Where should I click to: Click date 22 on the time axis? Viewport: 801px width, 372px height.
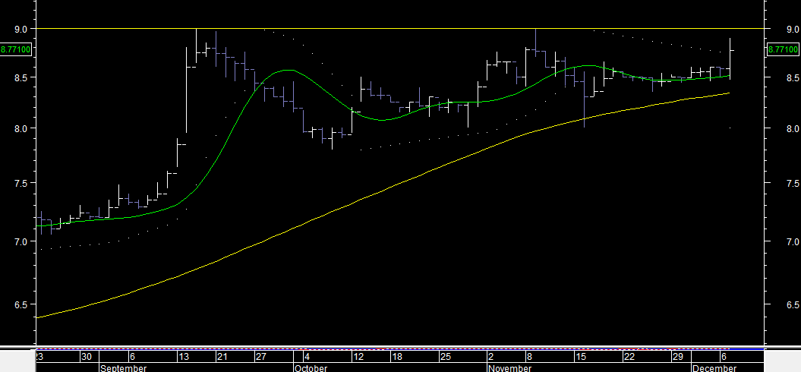point(629,356)
